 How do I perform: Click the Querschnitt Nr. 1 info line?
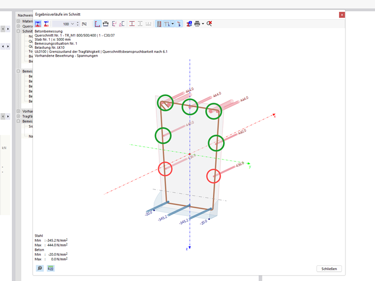75,35
